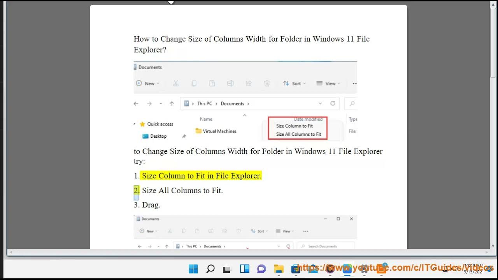Open File Explorer from the taskbar
Image resolution: width=498 pixels, height=280 pixels.
click(x=279, y=269)
